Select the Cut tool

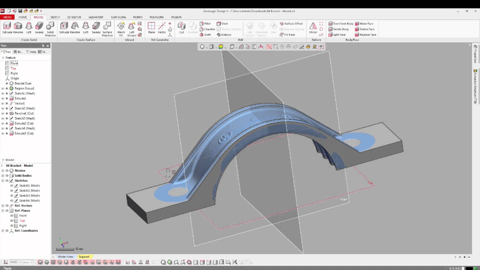182,28
